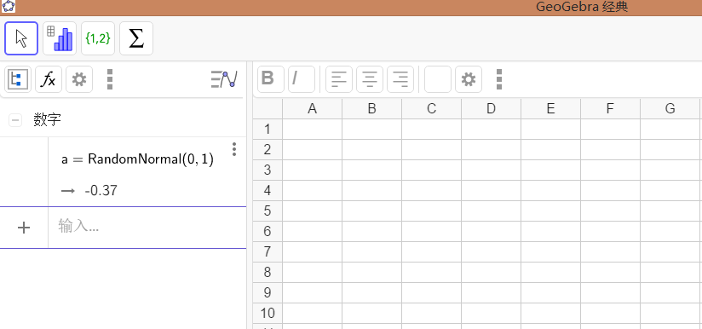The width and height of the screenshot is (702, 329).
Task: Align spreadsheet cell text right
Action: [400, 79]
